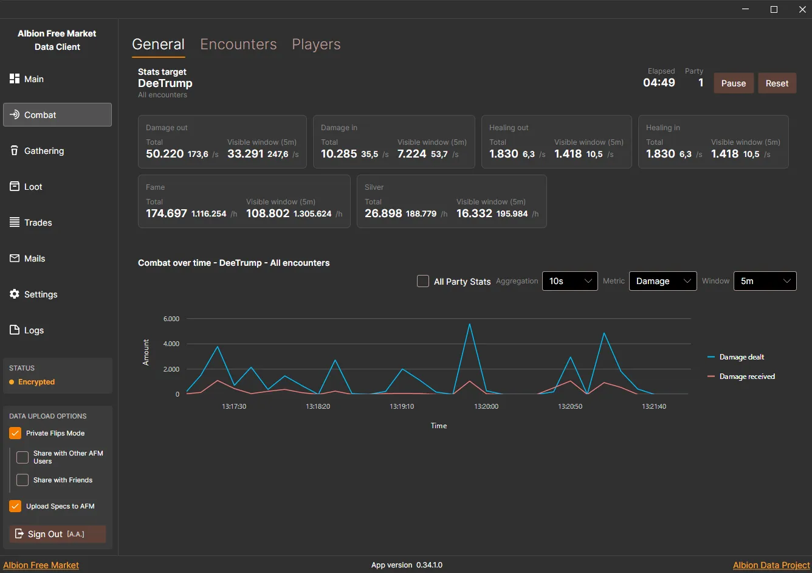Sign out of the account
Image resolution: width=812 pixels, height=573 pixels.
58,534
